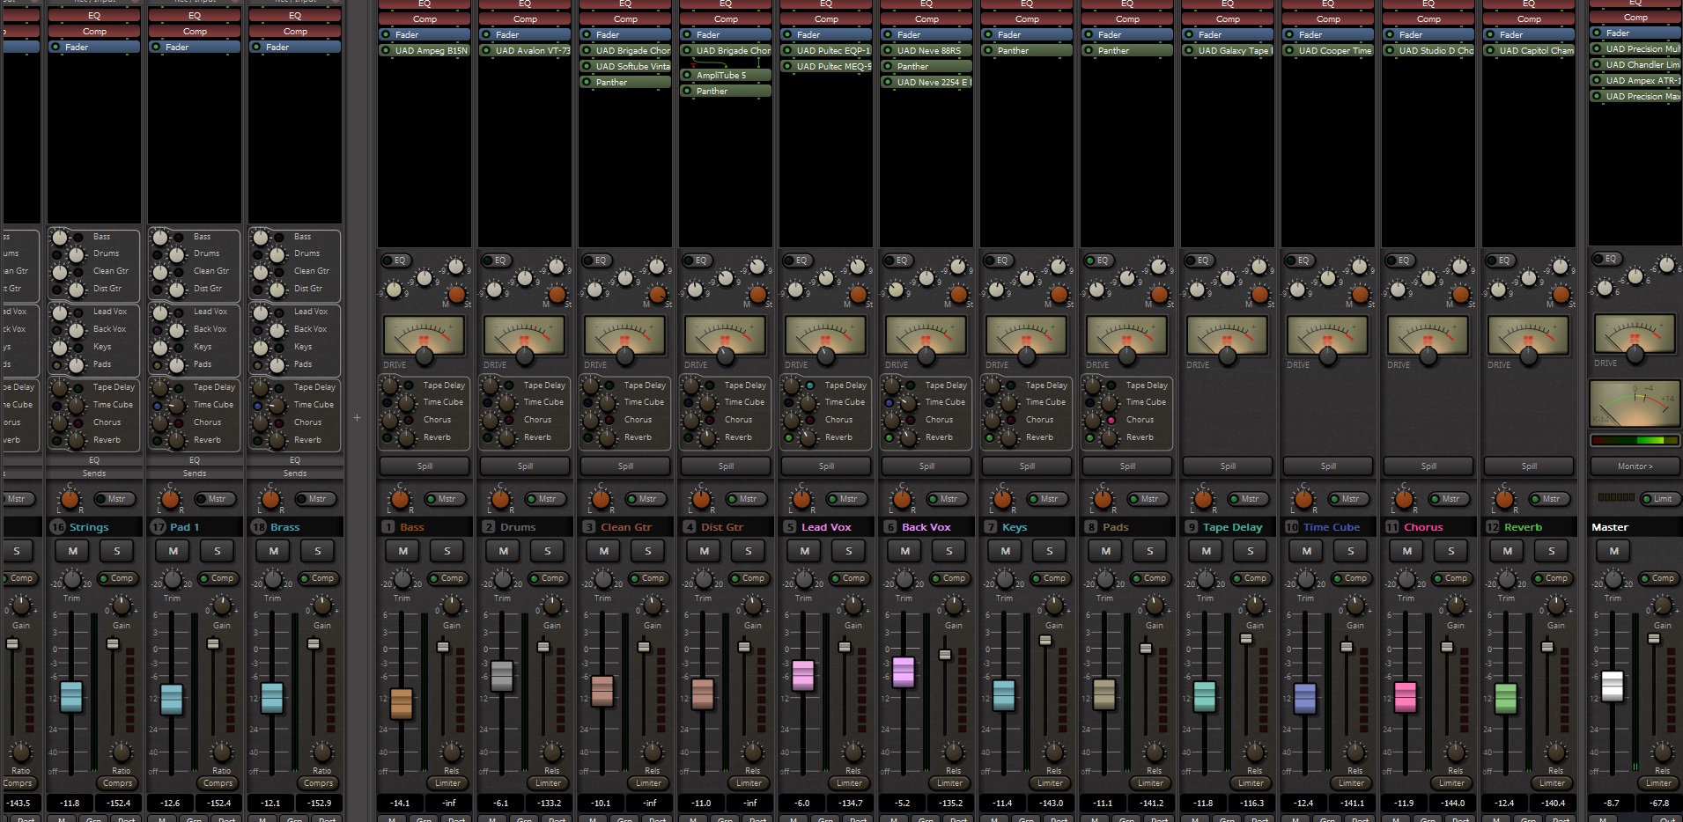Open UAD Precision Maximizer on Master strip
The height and width of the screenshot is (822, 1683).
tap(1640, 97)
